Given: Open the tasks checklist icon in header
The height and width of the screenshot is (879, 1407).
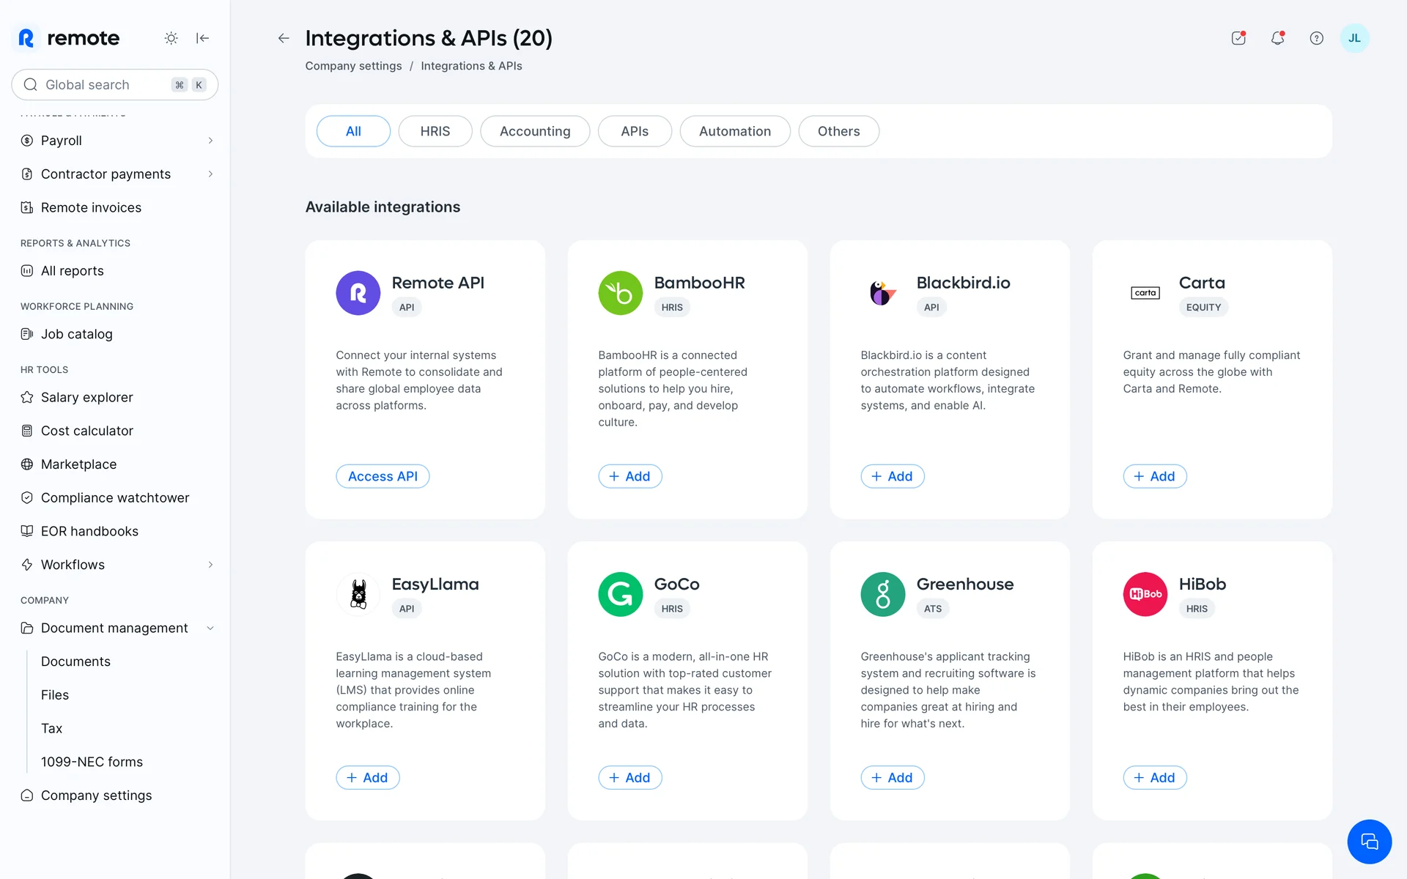Looking at the screenshot, I should point(1238,38).
